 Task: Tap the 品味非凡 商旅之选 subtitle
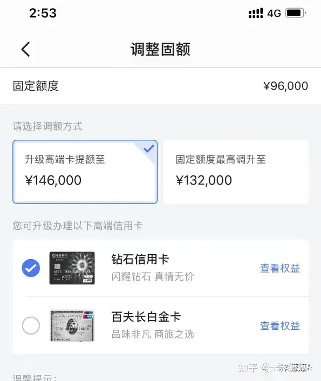[153, 335]
